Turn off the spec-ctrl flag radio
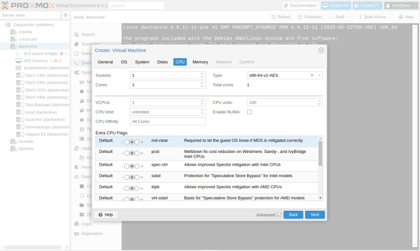Screen dimensions: 420x251 point(127,167)
